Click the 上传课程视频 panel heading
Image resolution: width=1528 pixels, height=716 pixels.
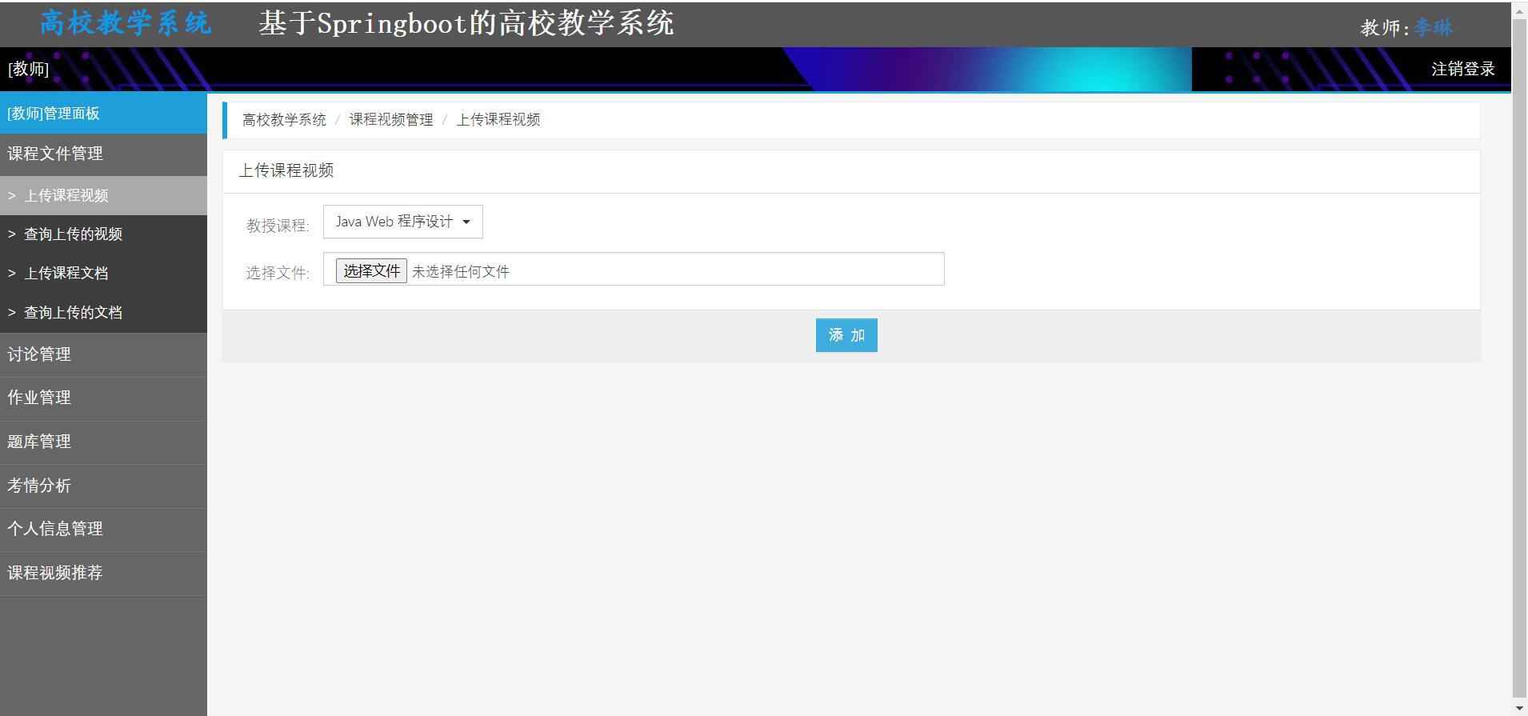(286, 170)
